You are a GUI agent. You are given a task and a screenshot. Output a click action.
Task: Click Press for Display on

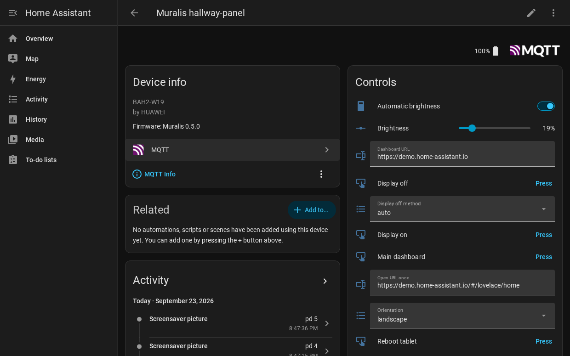tap(544, 235)
